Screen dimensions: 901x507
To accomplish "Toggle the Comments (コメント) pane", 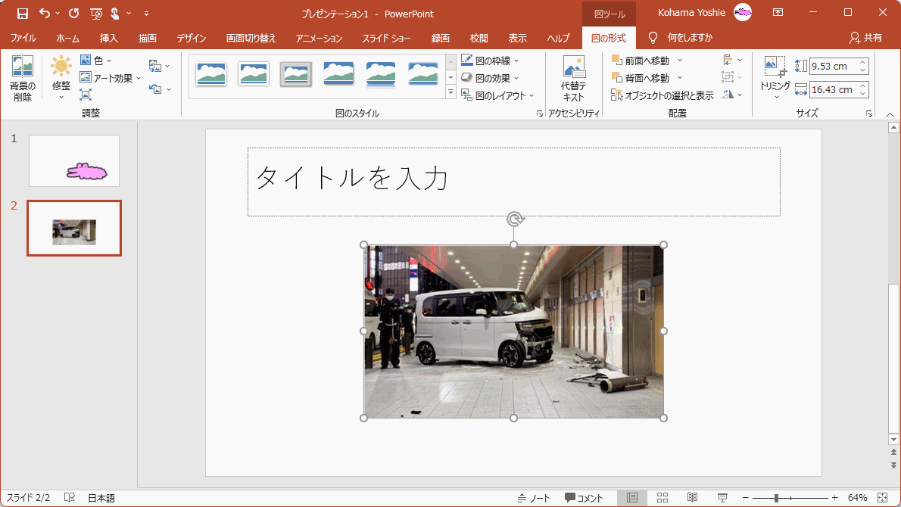I will tap(584, 498).
